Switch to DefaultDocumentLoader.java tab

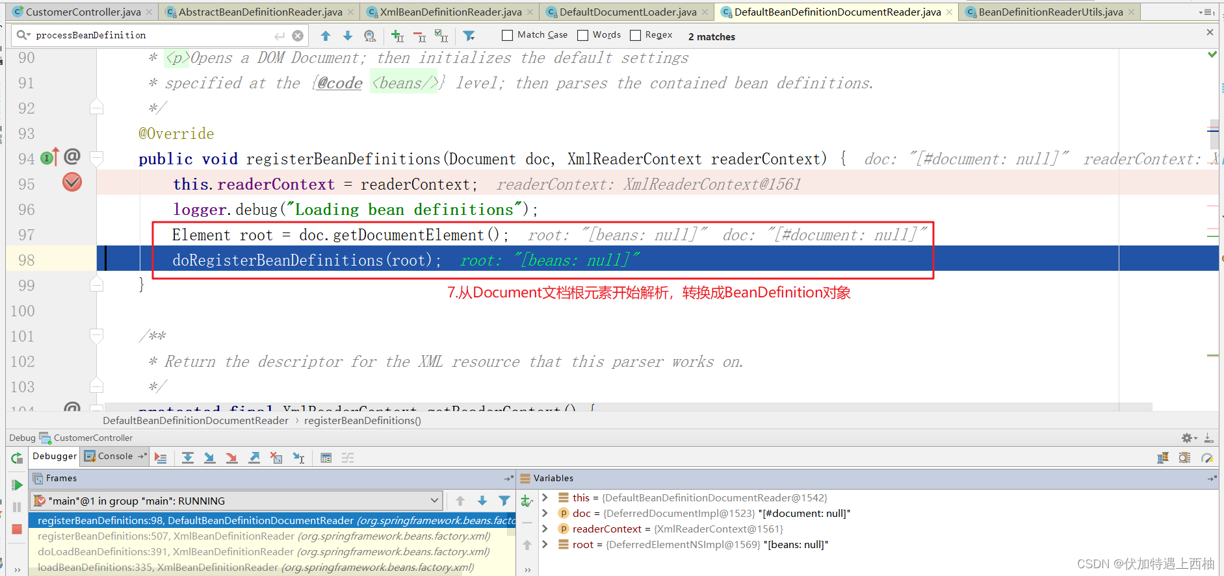pos(628,12)
